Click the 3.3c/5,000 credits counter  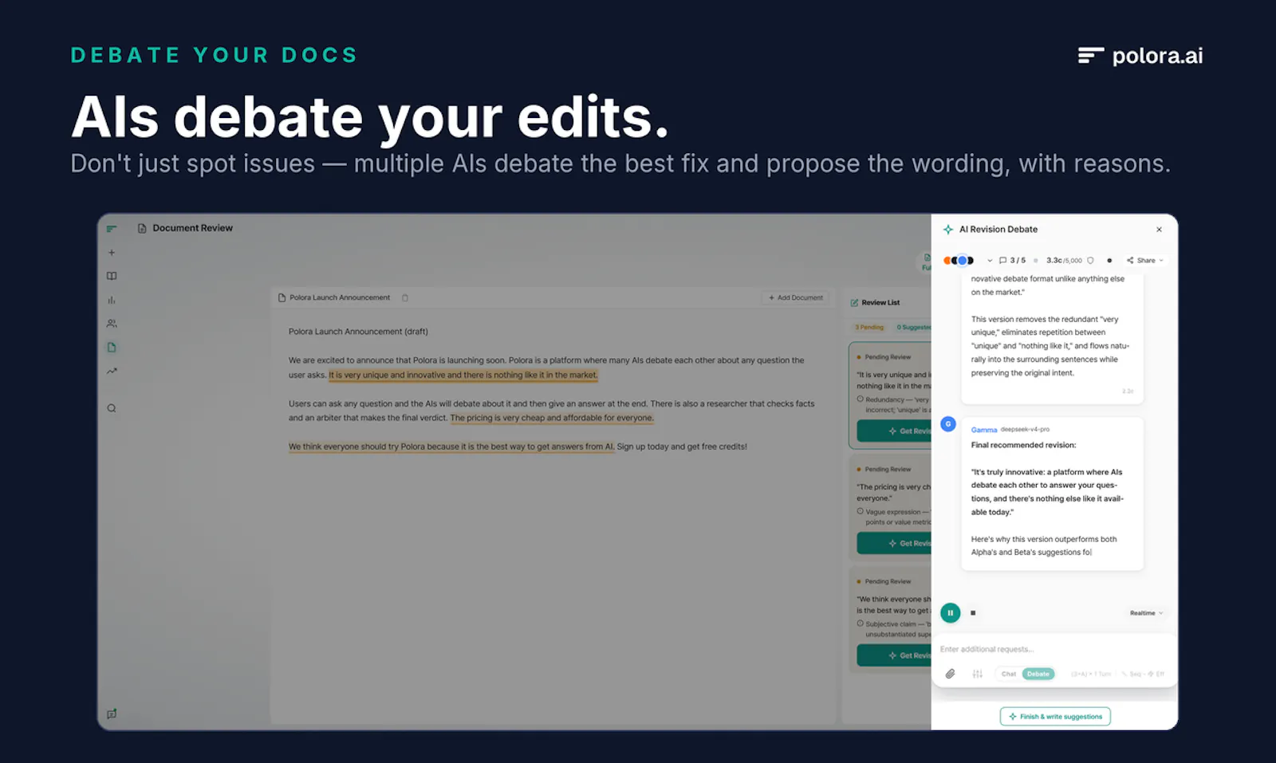pos(1064,261)
